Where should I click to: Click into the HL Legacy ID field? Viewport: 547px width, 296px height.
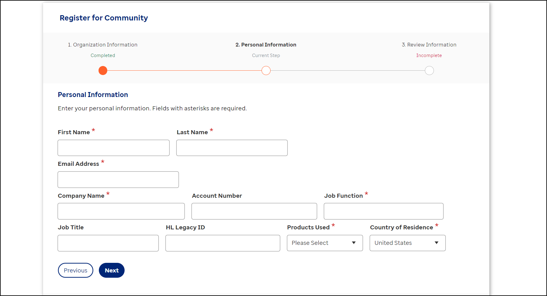pos(223,243)
